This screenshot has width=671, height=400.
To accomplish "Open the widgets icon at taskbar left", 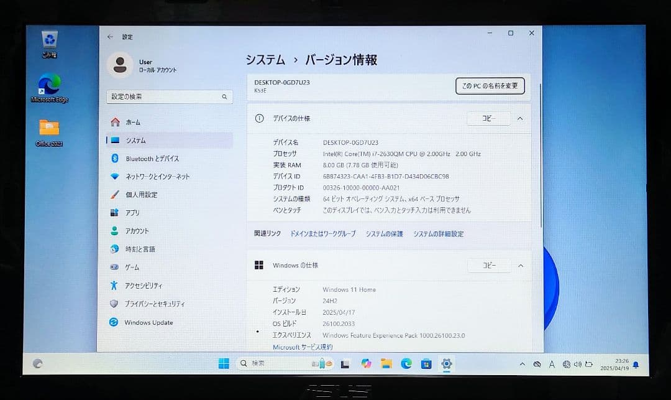I will point(38,363).
